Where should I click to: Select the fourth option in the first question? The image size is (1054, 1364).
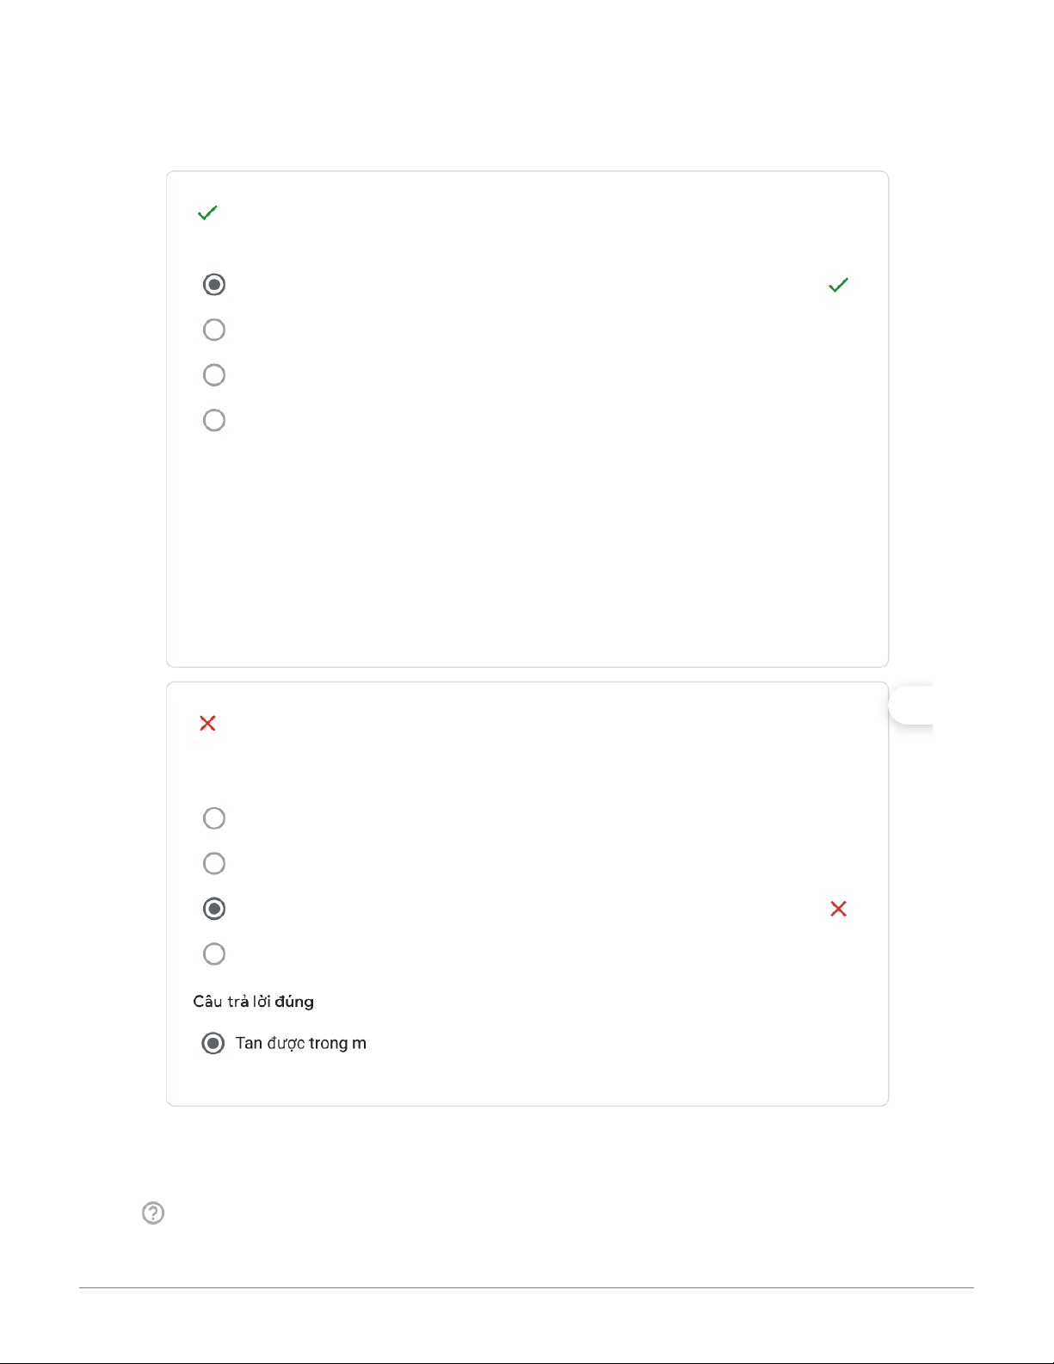(214, 420)
